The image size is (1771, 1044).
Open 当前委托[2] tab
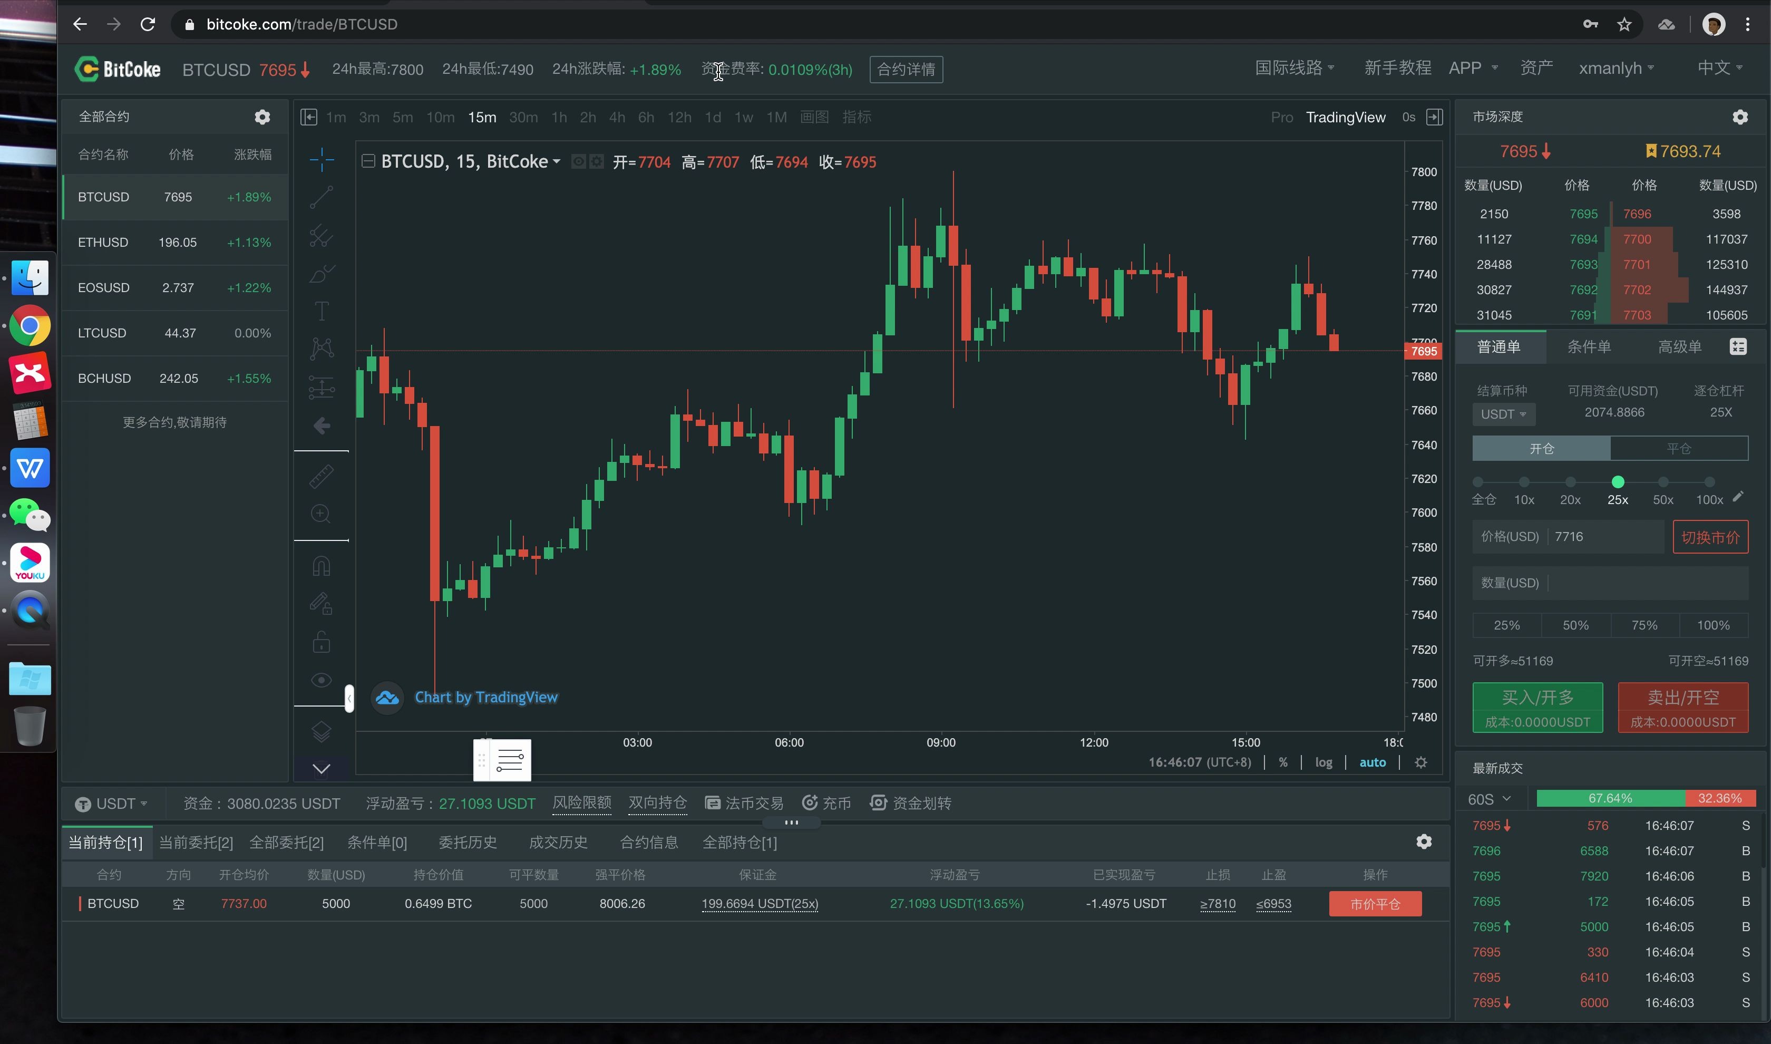coord(196,842)
